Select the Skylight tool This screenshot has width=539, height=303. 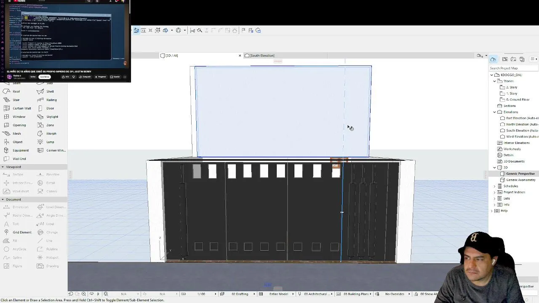click(48, 117)
